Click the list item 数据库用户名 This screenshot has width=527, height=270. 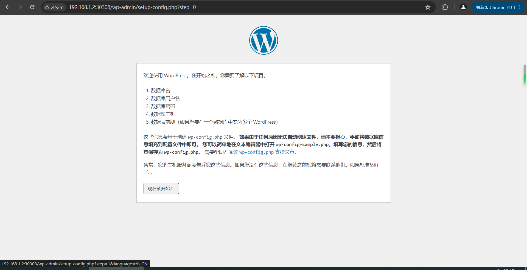coord(165,98)
